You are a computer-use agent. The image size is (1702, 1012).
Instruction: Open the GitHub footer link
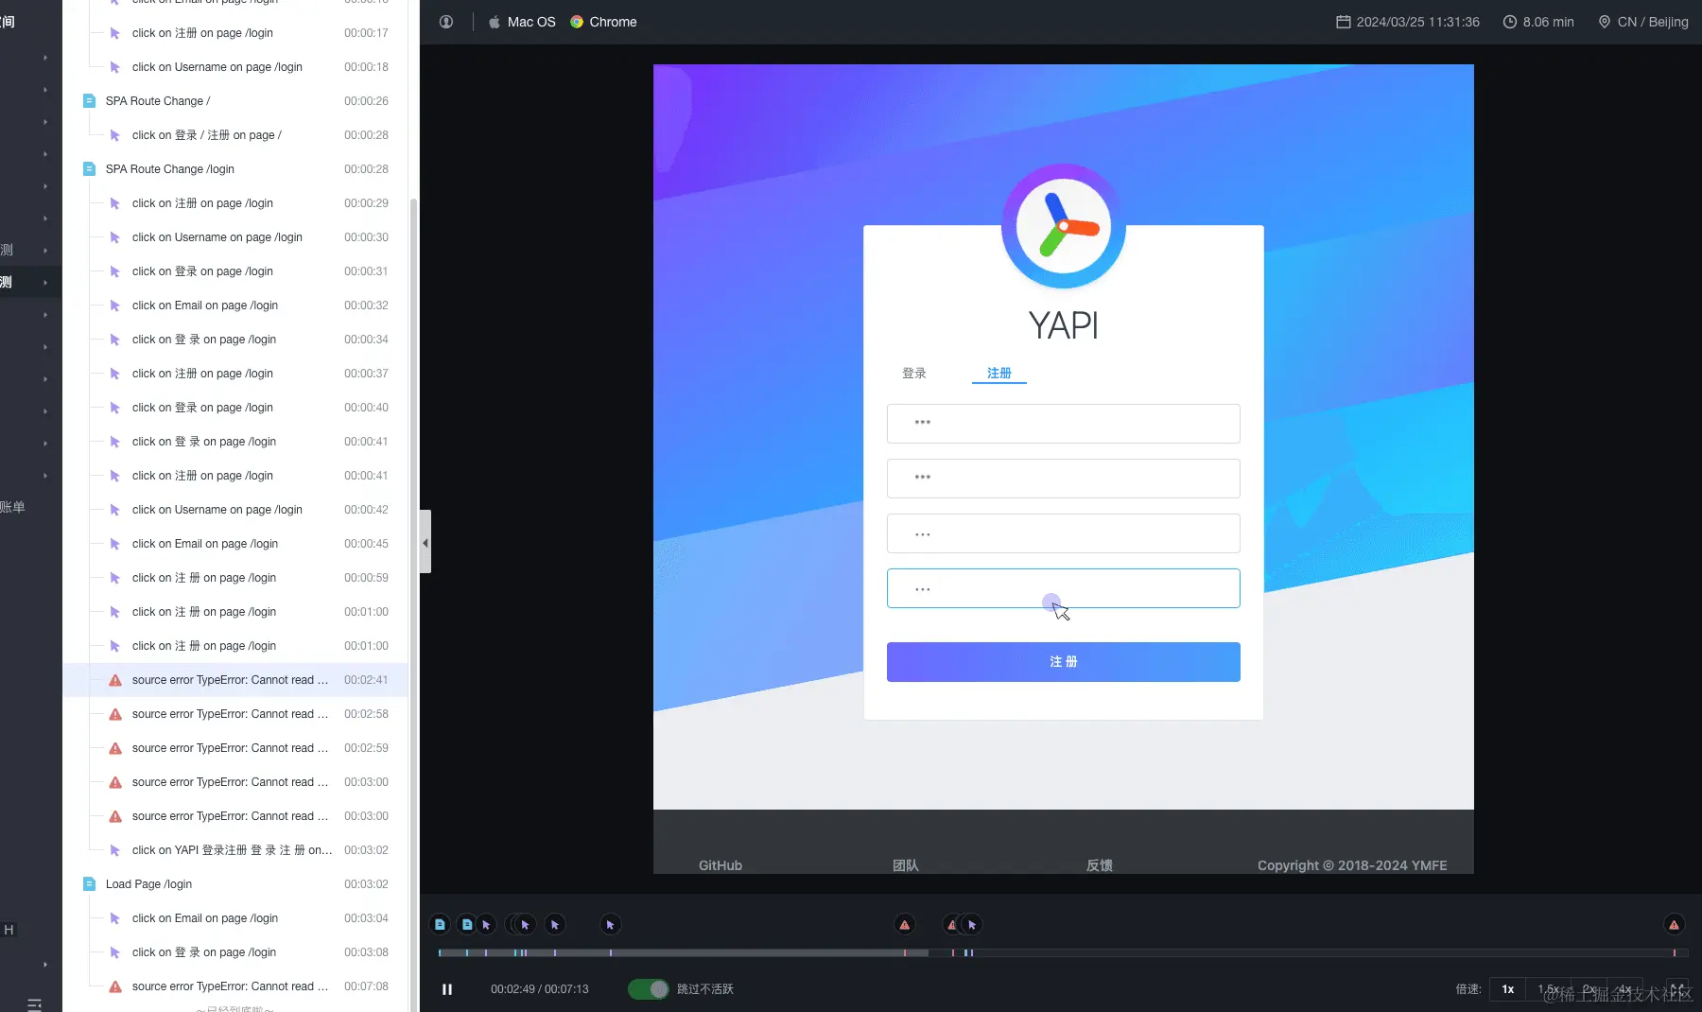pos(721,865)
